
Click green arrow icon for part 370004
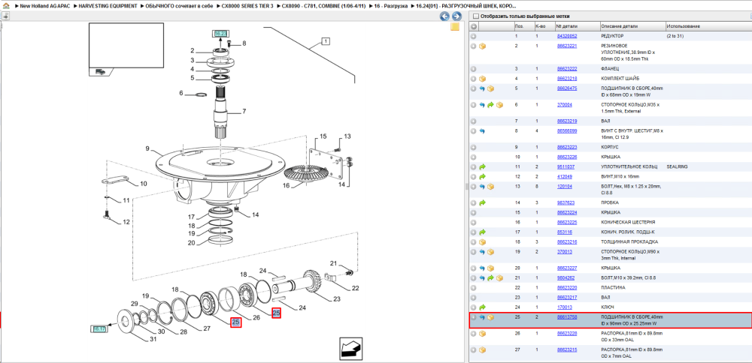[x=490, y=105]
